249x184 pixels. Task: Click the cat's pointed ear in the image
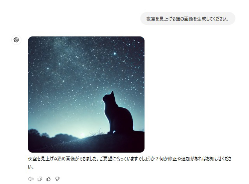pos(112,93)
